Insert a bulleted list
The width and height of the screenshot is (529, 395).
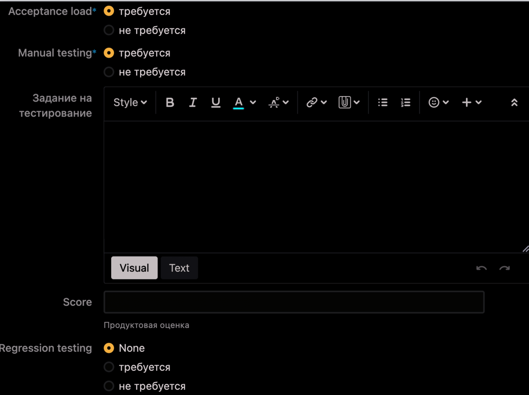[383, 102]
